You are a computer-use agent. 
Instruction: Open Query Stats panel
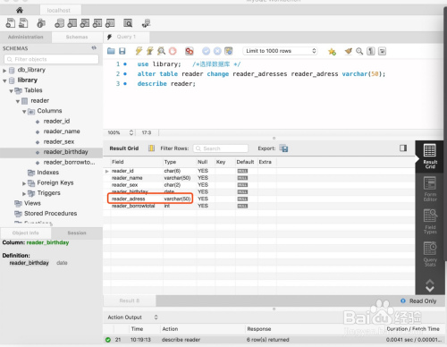point(430,254)
